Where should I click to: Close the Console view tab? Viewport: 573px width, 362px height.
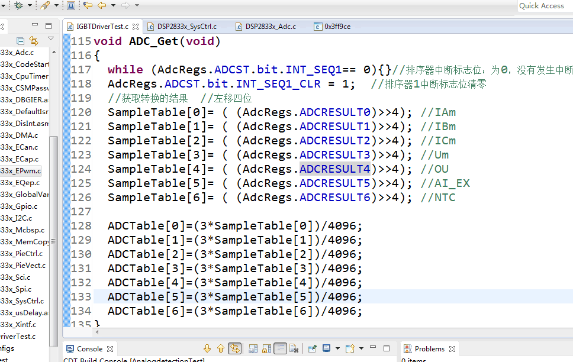pyautogui.click(x=110, y=348)
